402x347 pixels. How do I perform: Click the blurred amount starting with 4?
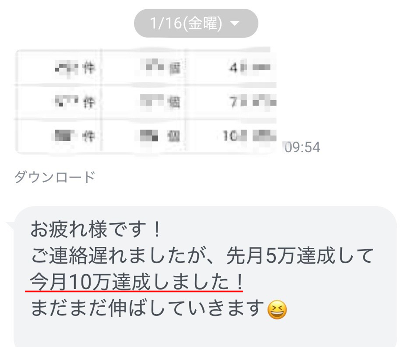point(250,67)
